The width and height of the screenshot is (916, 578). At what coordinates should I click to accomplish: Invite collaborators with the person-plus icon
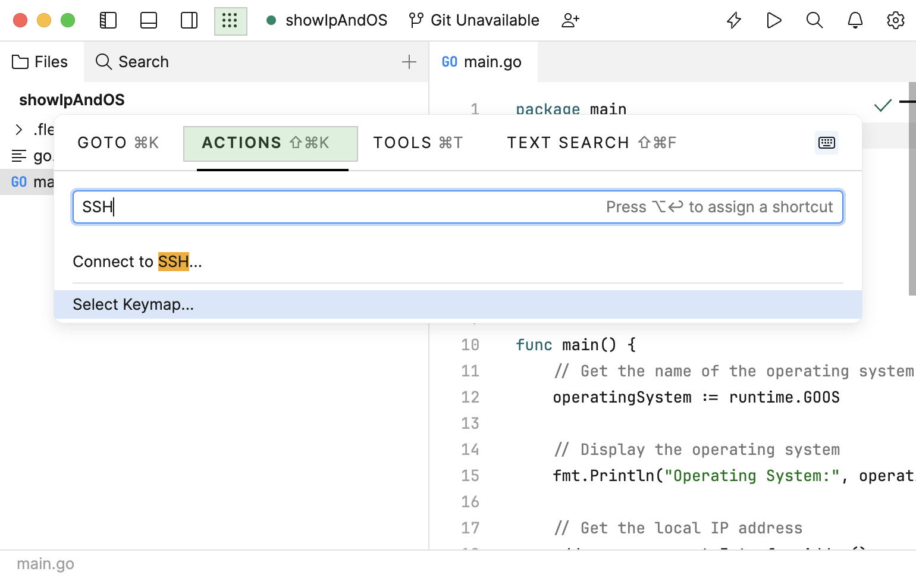click(x=570, y=20)
